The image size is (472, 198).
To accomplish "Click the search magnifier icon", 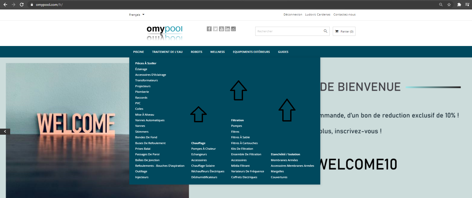I will click(x=325, y=31).
